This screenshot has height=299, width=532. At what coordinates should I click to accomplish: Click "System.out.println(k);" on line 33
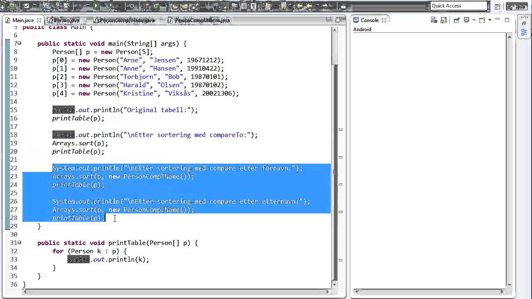(108, 259)
